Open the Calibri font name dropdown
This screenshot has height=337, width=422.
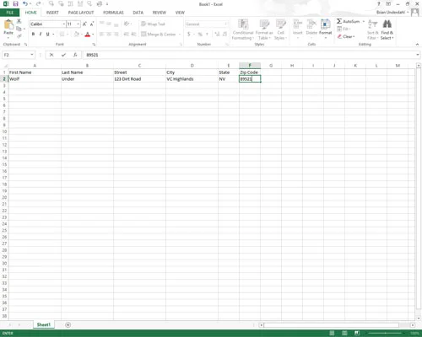coord(64,24)
